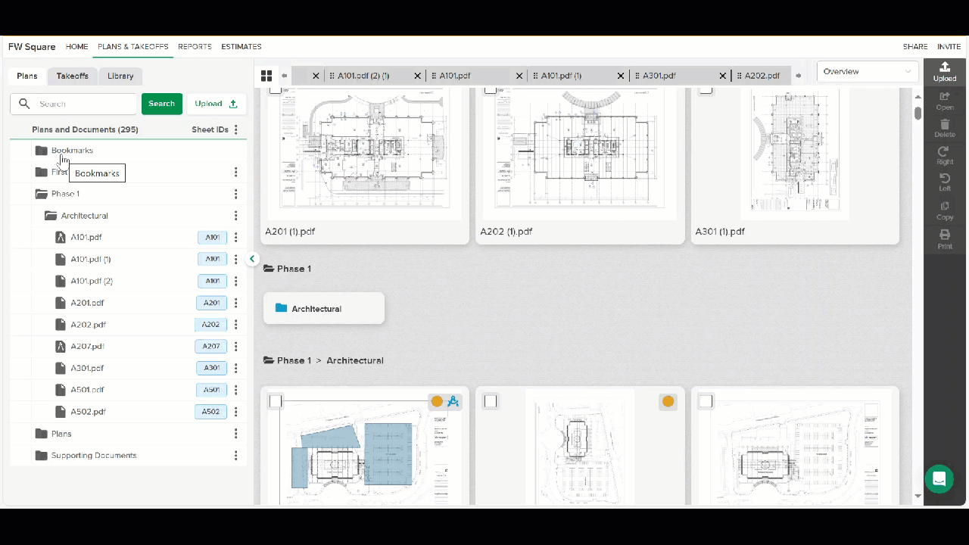Open kebab menu next to Sheet IDs

pyautogui.click(x=236, y=129)
